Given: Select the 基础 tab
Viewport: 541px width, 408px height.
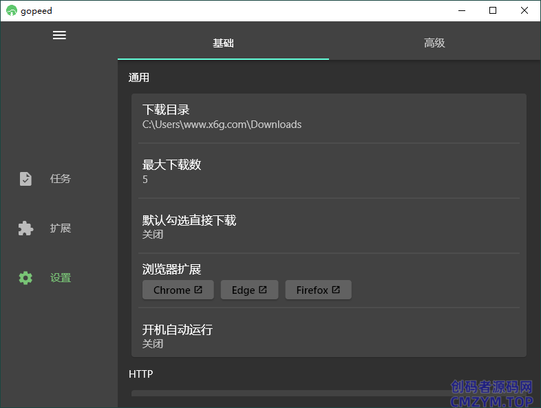Looking at the screenshot, I should coord(223,43).
